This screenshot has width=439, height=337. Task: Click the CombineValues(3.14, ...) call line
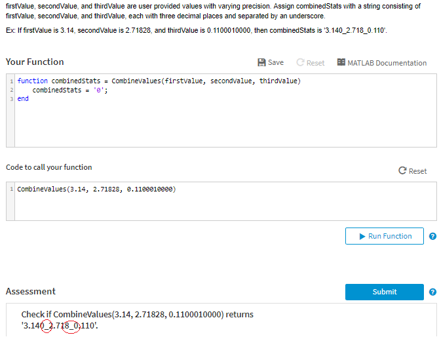[x=96, y=189]
